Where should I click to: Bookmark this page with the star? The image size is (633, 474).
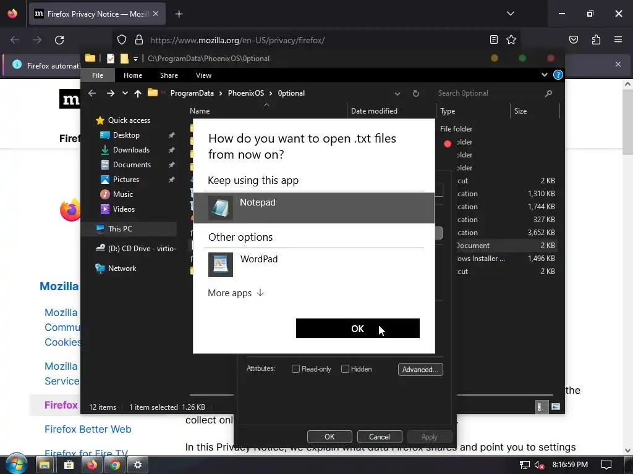point(511,39)
